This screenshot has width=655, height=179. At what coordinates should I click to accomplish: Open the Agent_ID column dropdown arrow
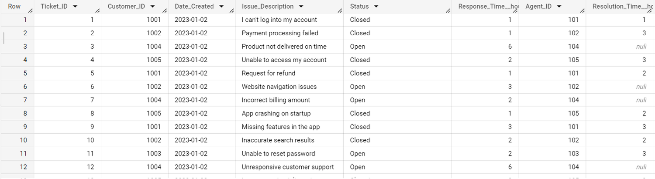(x=559, y=7)
